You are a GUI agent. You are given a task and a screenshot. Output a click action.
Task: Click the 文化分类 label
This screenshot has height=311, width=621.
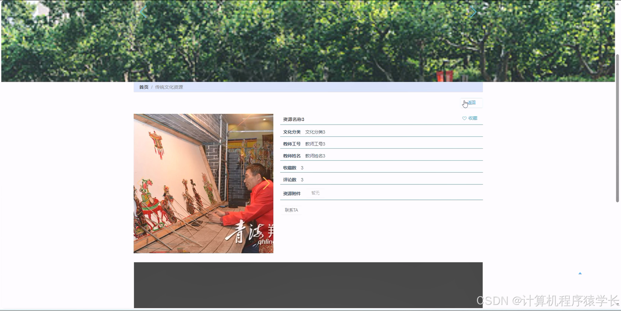point(292,132)
